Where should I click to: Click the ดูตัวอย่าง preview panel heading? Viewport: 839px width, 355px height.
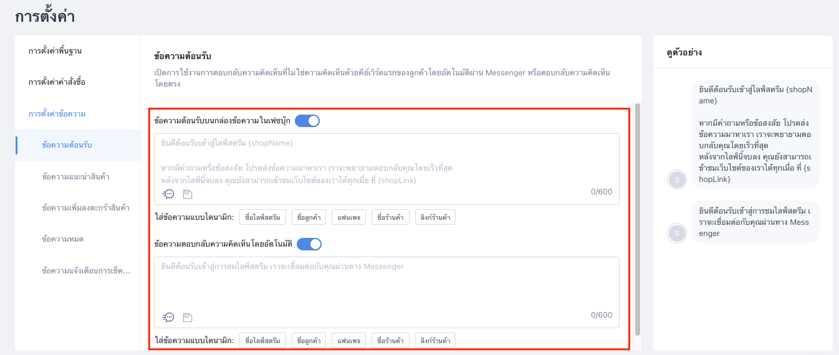(684, 53)
